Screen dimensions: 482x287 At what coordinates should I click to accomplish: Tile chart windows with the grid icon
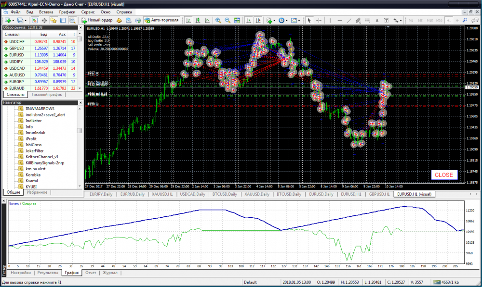coord(237,20)
